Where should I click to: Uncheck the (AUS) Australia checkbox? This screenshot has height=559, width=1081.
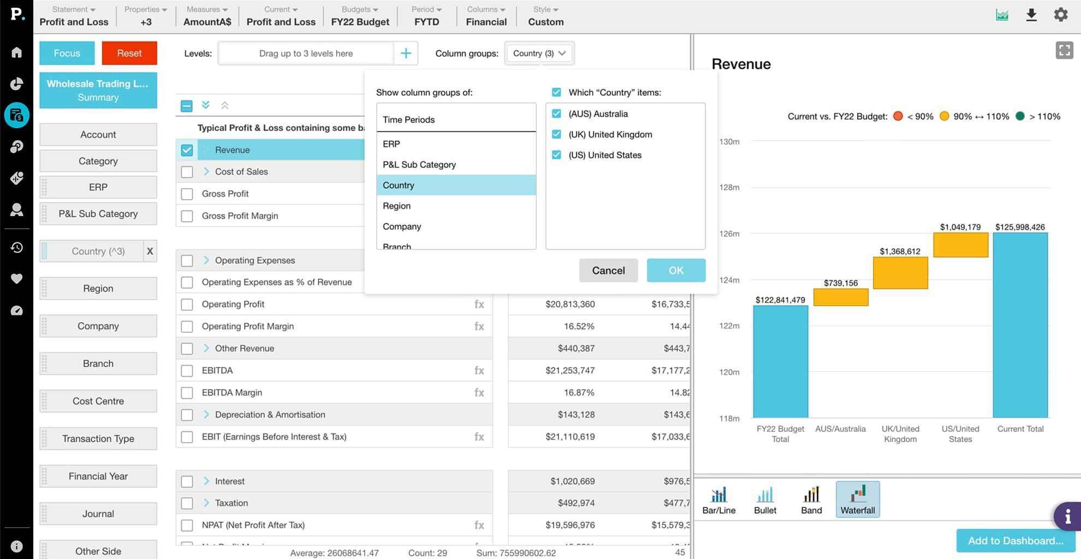[556, 114]
